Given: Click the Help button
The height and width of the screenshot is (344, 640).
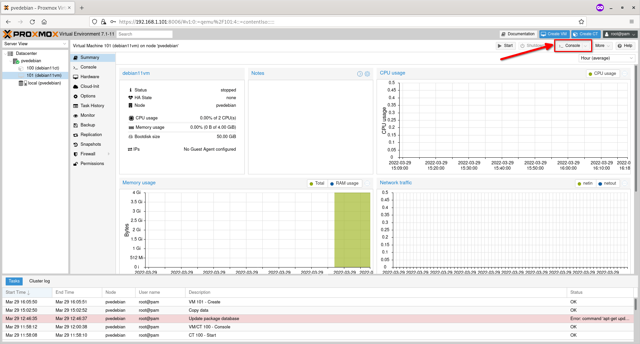Looking at the screenshot, I should point(625,46).
